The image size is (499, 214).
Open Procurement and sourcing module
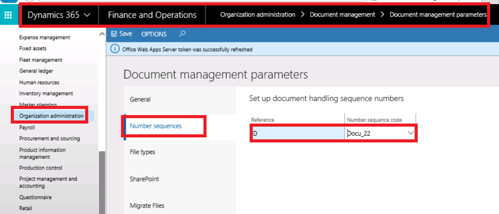[50, 138]
